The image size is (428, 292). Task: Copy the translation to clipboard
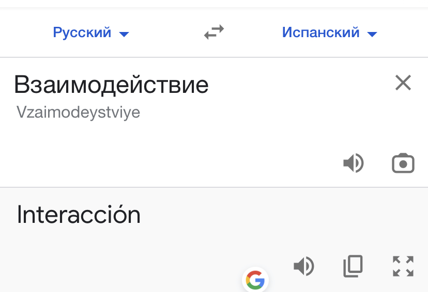click(x=353, y=266)
